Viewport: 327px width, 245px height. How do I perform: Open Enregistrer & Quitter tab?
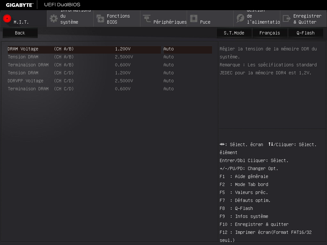(x=304, y=19)
